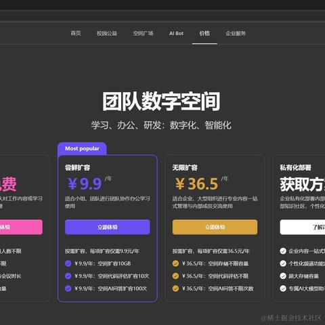Image resolution: width=325 pixels, height=325 pixels.
Task: Click the 私有化部署 plan title
Action: tap(295, 167)
